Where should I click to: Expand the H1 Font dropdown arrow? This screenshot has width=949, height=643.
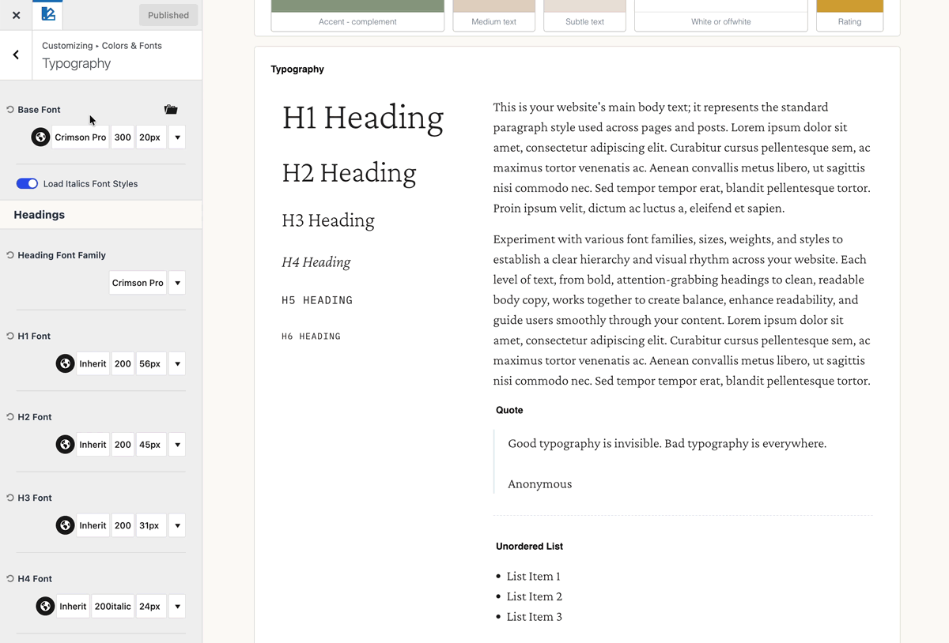(177, 364)
